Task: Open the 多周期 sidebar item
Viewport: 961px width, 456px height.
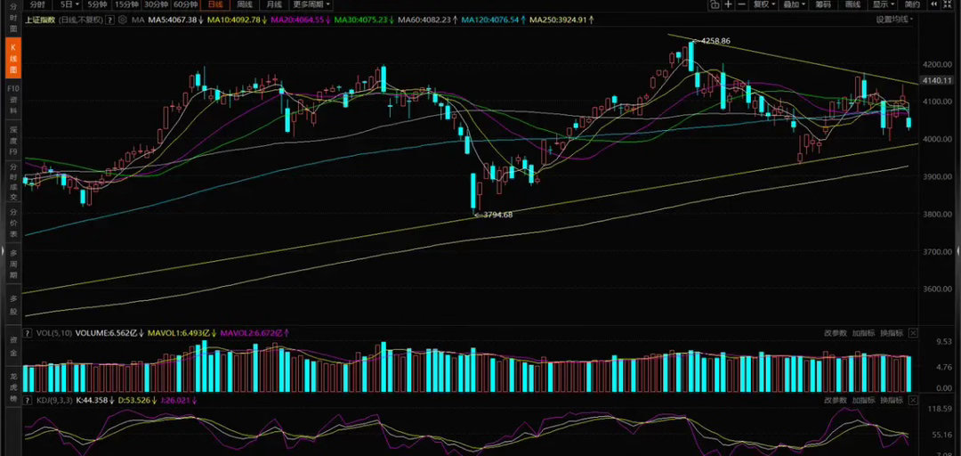Action: (13, 262)
